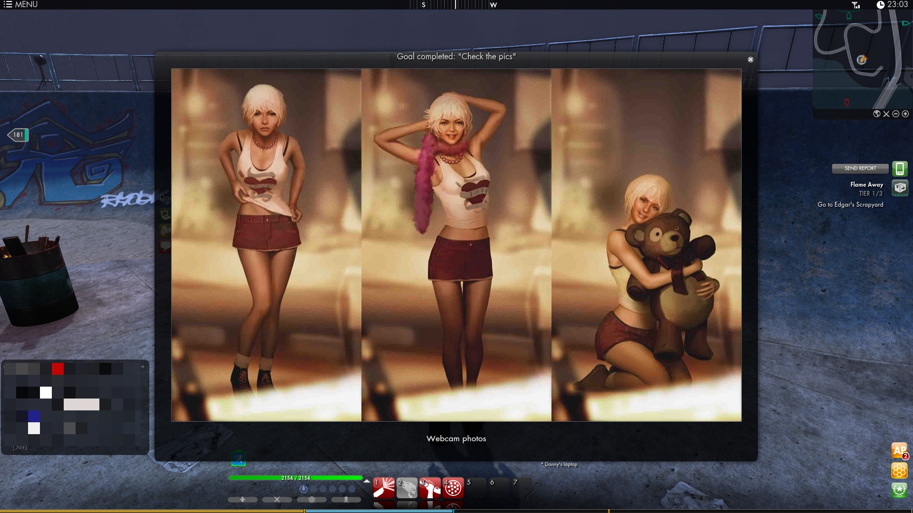The width and height of the screenshot is (913, 513).
Task: Open the AP notification icon
Action: (899, 450)
